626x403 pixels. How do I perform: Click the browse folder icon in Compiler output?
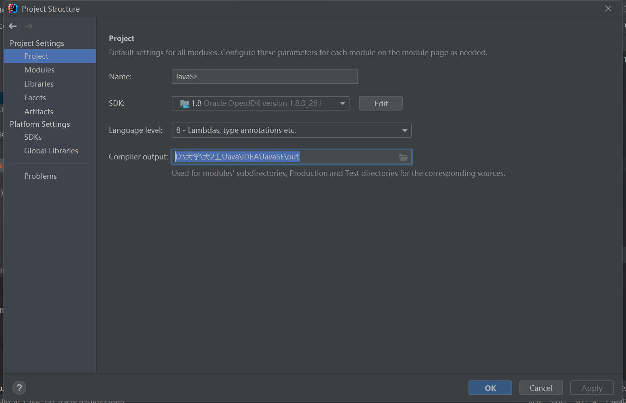pyautogui.click(x=403, y=157)
